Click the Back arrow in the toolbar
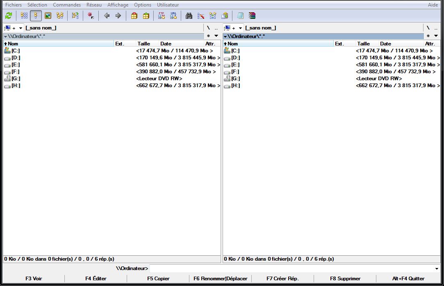 tap(107, 16)
